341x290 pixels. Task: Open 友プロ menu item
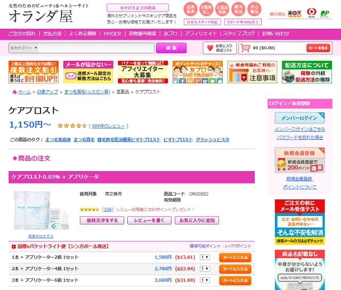pos(170,34)
